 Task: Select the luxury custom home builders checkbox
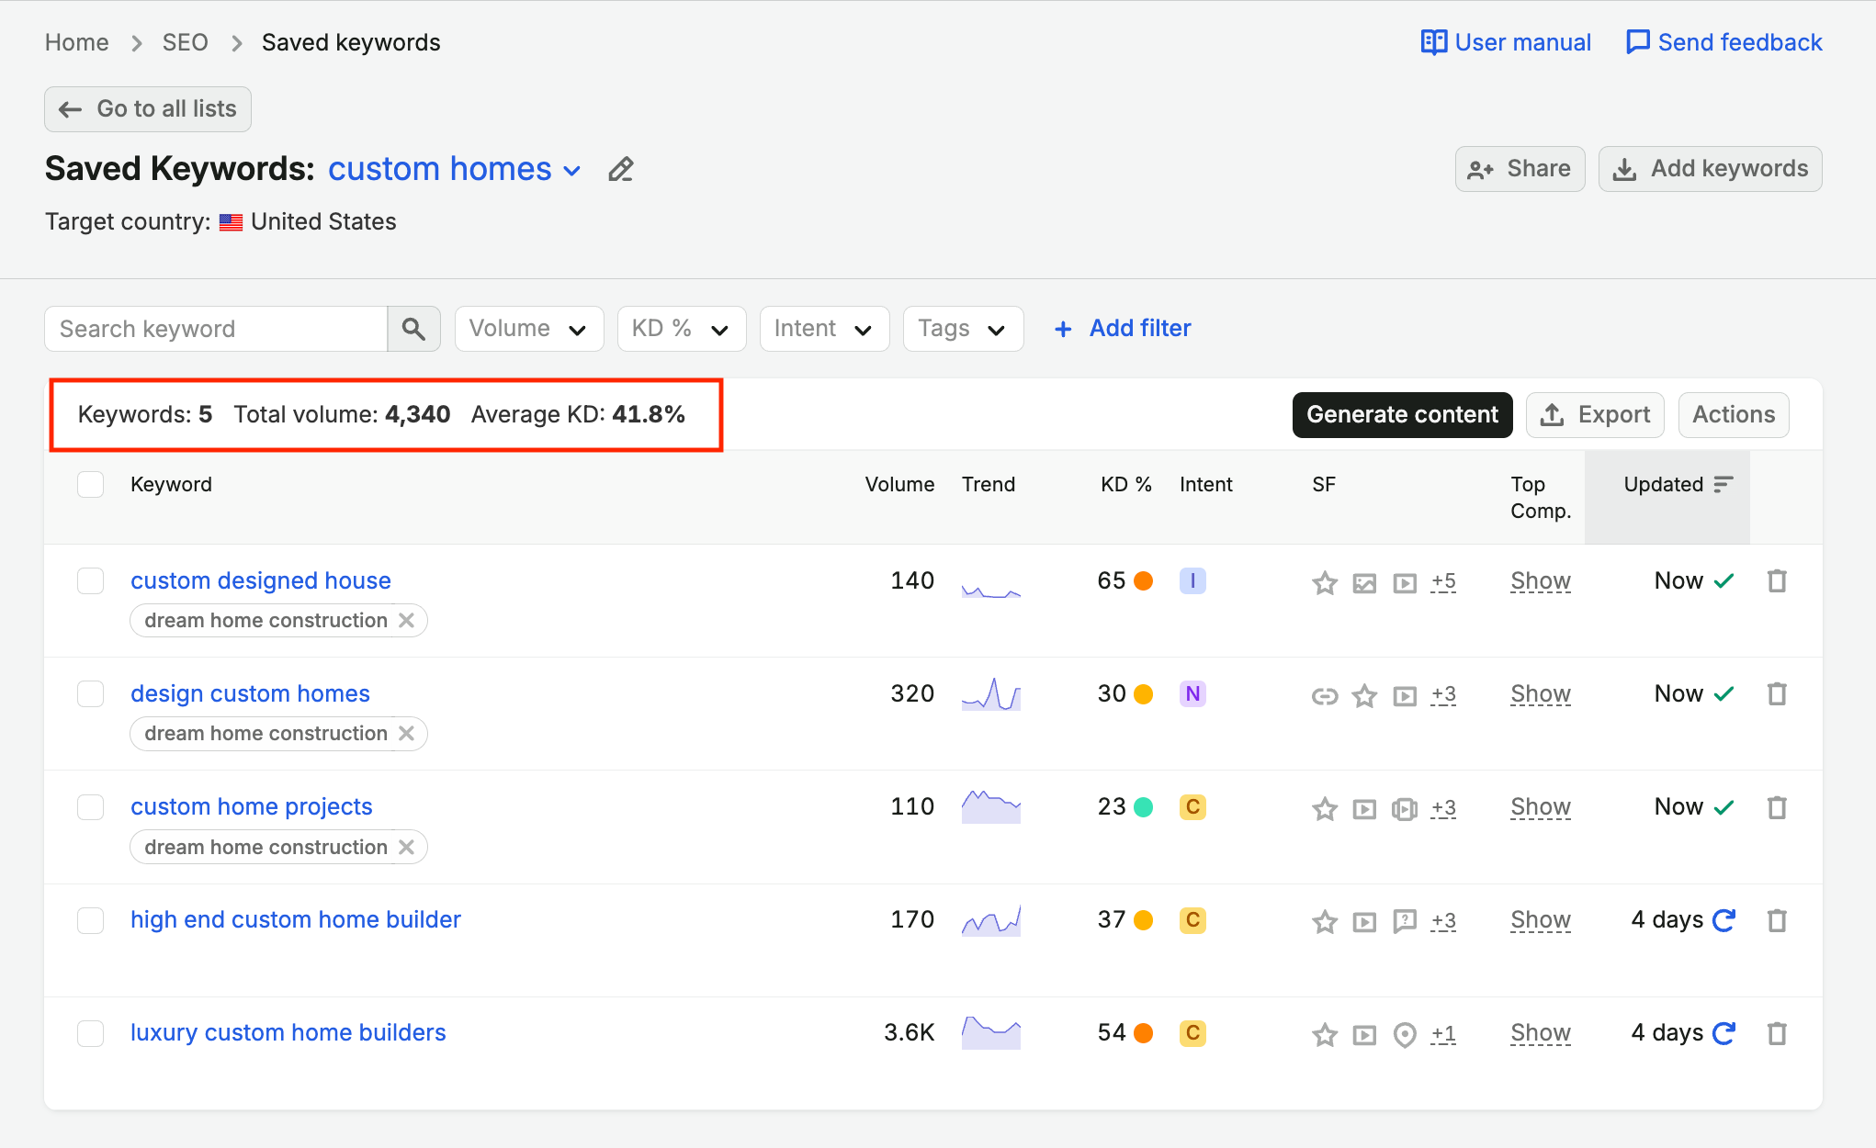(x=91, y=1033)
